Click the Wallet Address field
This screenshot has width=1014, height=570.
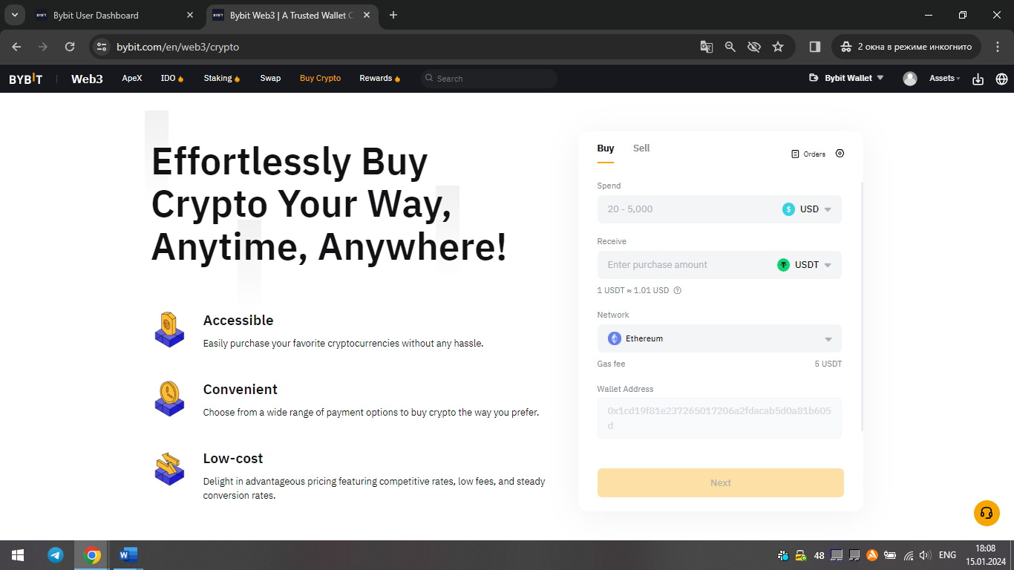point(719,418)
